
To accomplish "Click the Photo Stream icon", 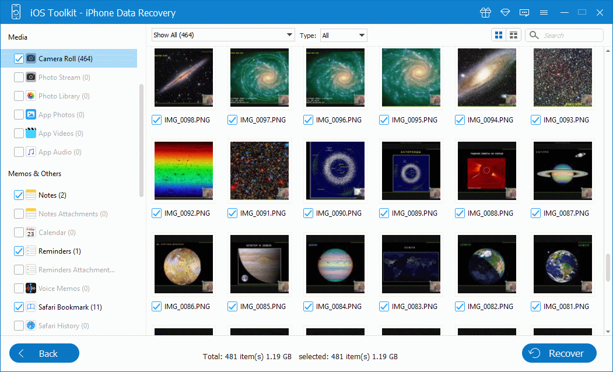I will point(31,78).
